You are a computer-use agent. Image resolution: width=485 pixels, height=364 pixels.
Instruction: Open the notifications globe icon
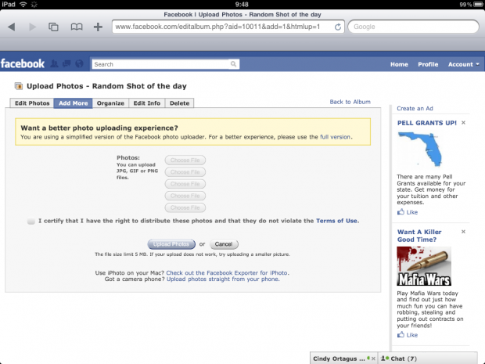(x=79, y=63)
